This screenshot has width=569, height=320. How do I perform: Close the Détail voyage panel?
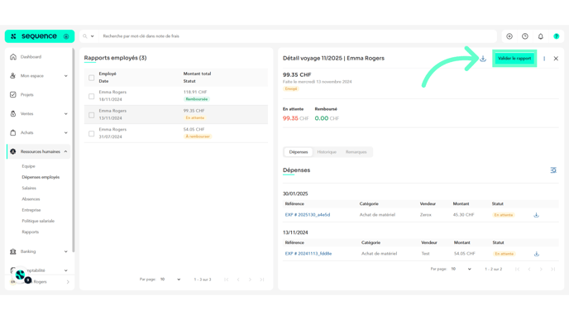(556, 59)
